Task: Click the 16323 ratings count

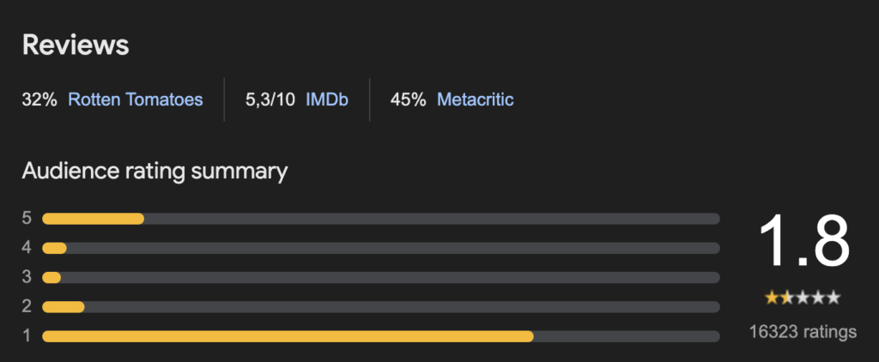Action: point(803,332)
